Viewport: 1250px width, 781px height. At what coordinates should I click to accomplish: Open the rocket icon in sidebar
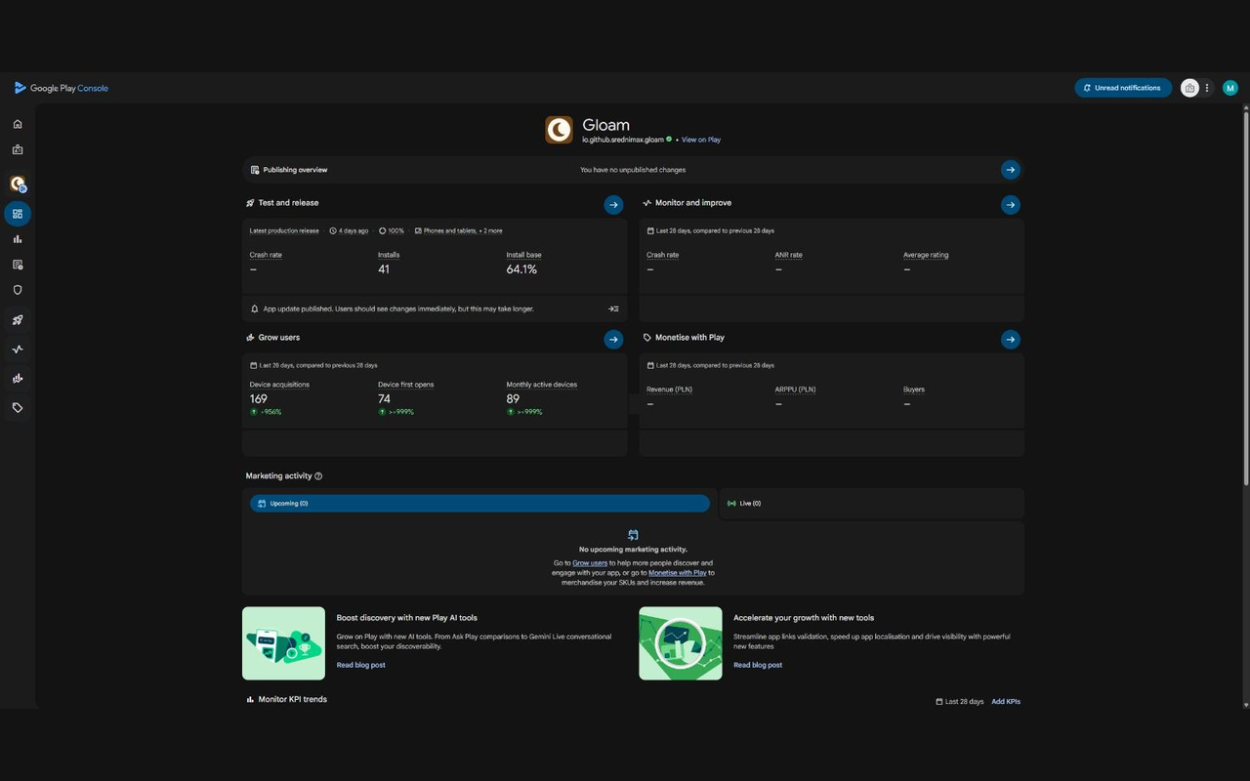(18, 320)
